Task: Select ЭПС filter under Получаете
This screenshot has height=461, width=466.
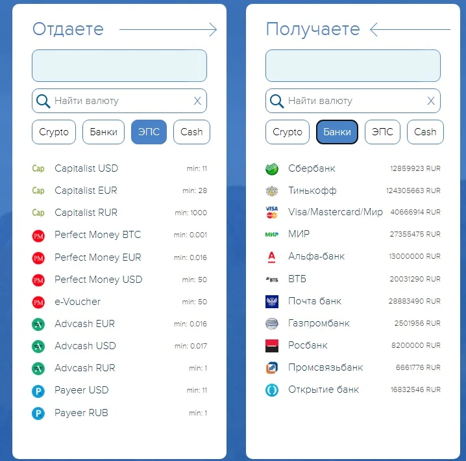Action: click(x=382, y=132)
